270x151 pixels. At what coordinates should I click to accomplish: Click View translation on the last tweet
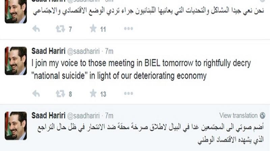coord(238,115)
